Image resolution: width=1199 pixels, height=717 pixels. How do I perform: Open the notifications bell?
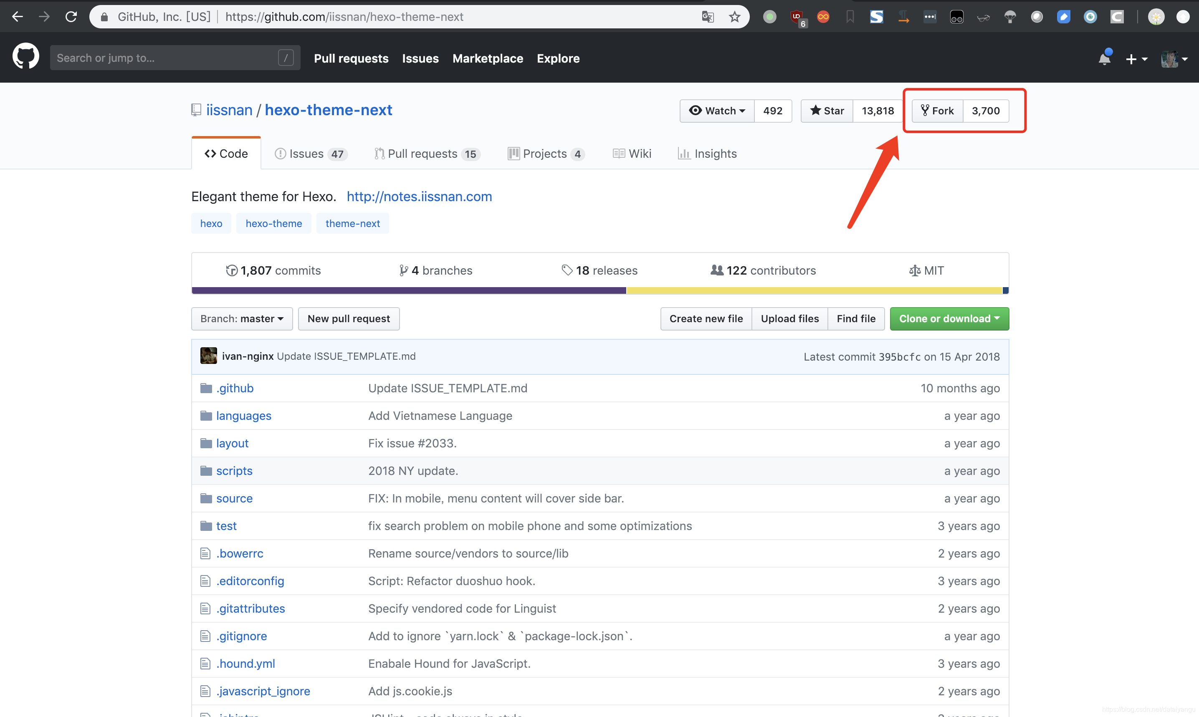(x=1105, y=58)
